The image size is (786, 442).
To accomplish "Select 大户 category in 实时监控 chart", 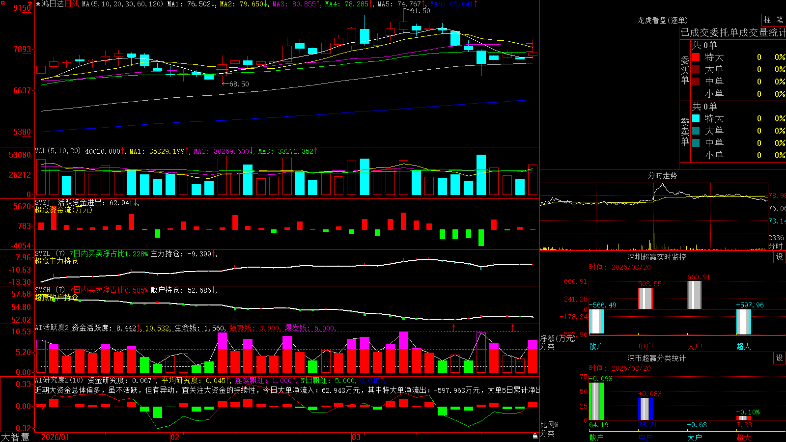I will pyautogui.click(x=695, y=346).
